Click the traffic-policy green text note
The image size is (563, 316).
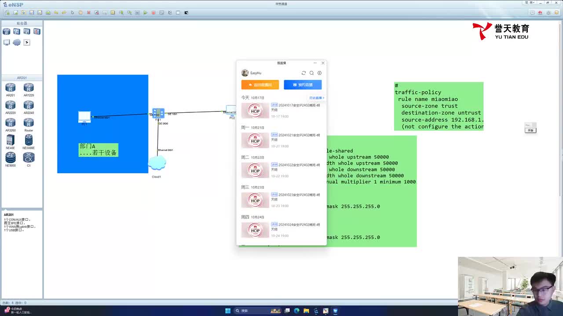[x=439, y=106]
